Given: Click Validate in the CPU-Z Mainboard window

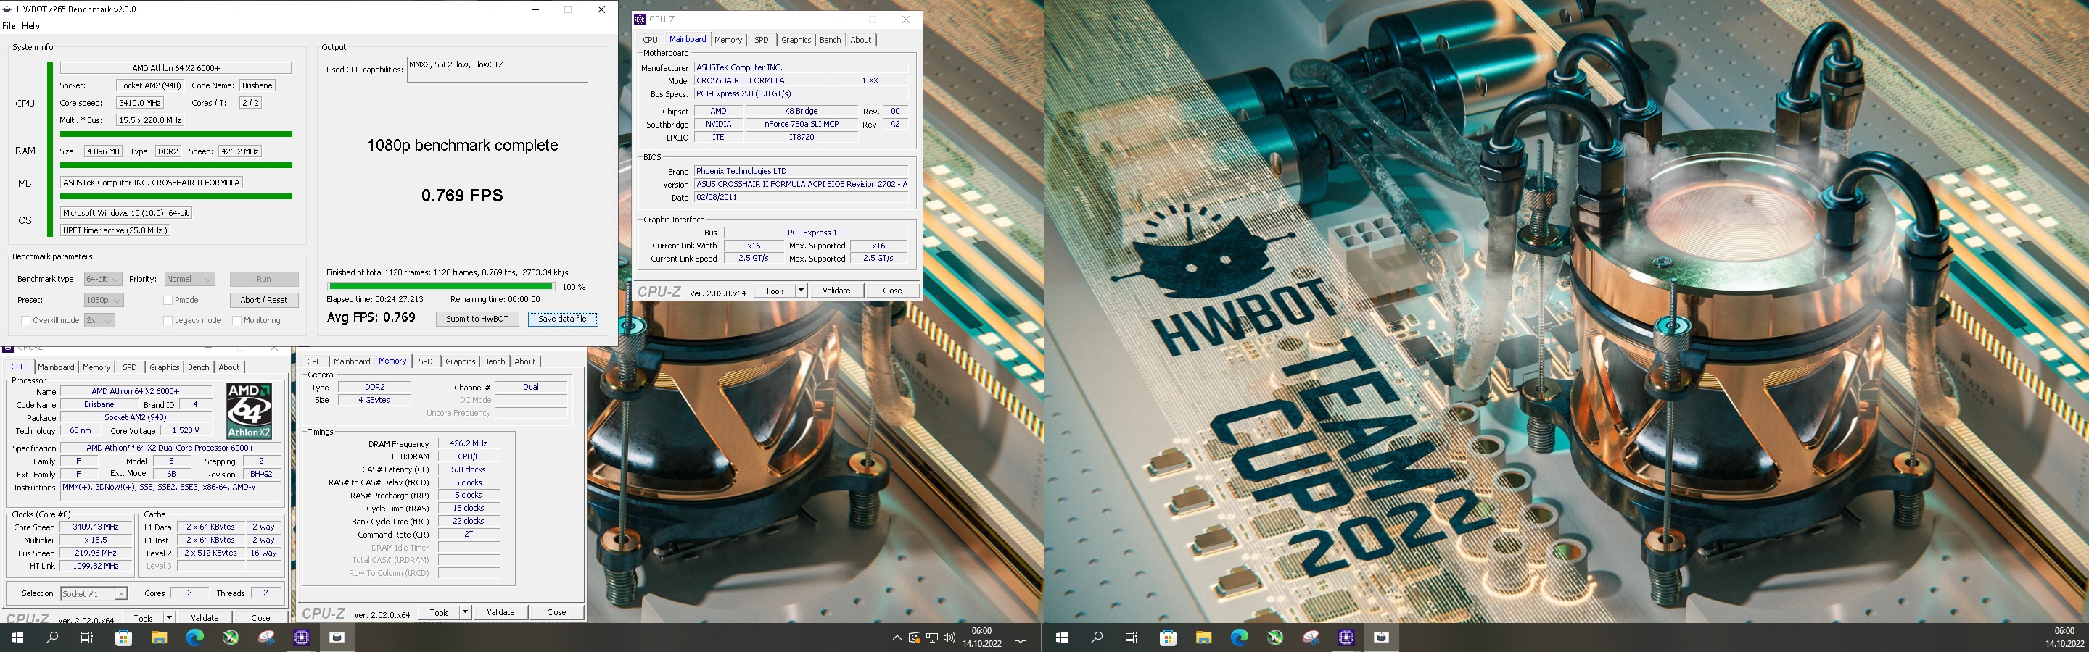Looking at the screenshot, I should point(836,290).
